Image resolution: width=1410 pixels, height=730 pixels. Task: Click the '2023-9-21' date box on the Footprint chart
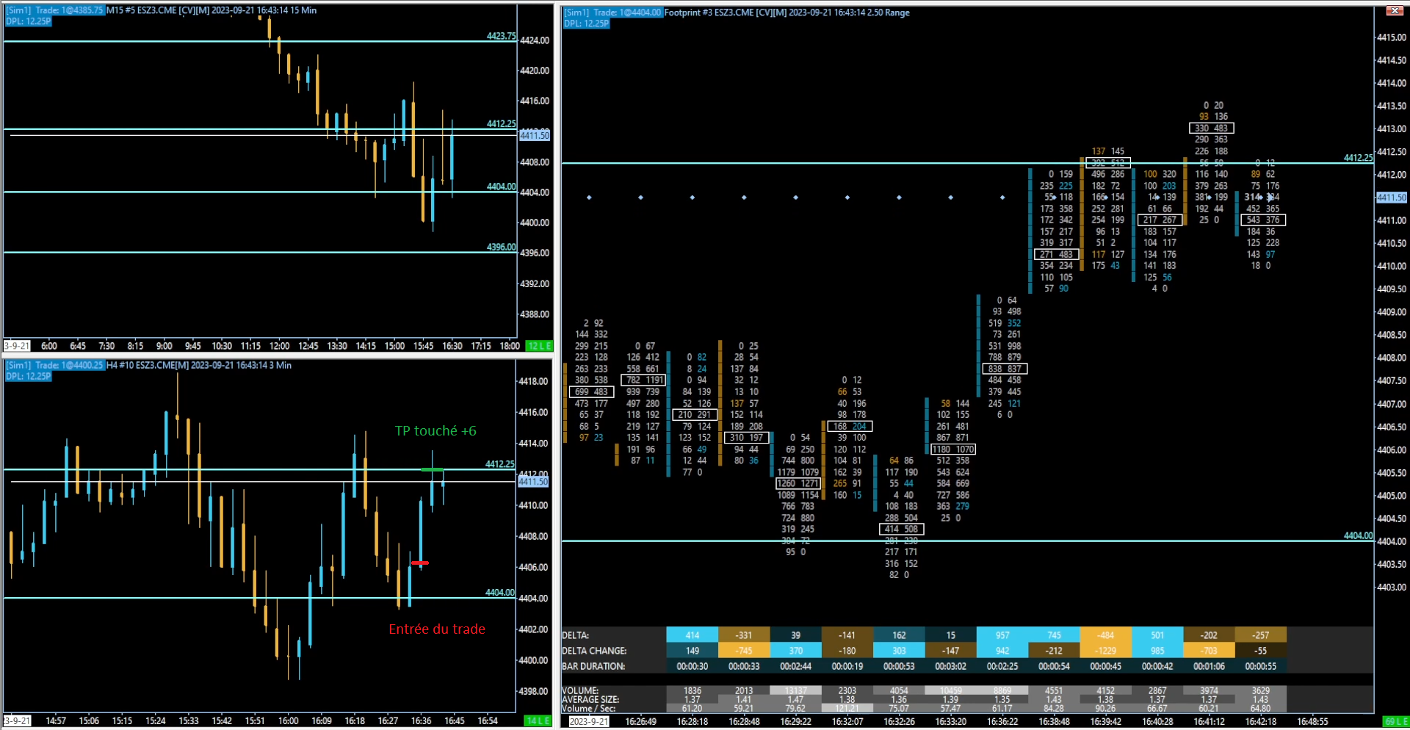point(589,721)
